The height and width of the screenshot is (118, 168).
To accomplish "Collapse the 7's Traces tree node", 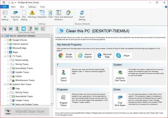I will [4, 56].
